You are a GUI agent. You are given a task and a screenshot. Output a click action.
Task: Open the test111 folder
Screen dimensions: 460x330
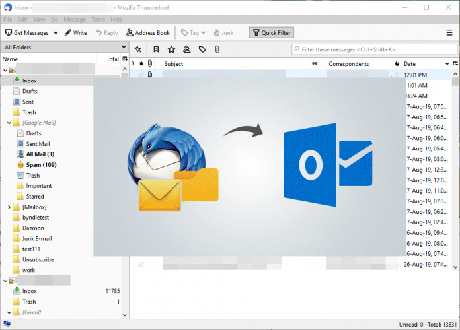pos(31,249)
